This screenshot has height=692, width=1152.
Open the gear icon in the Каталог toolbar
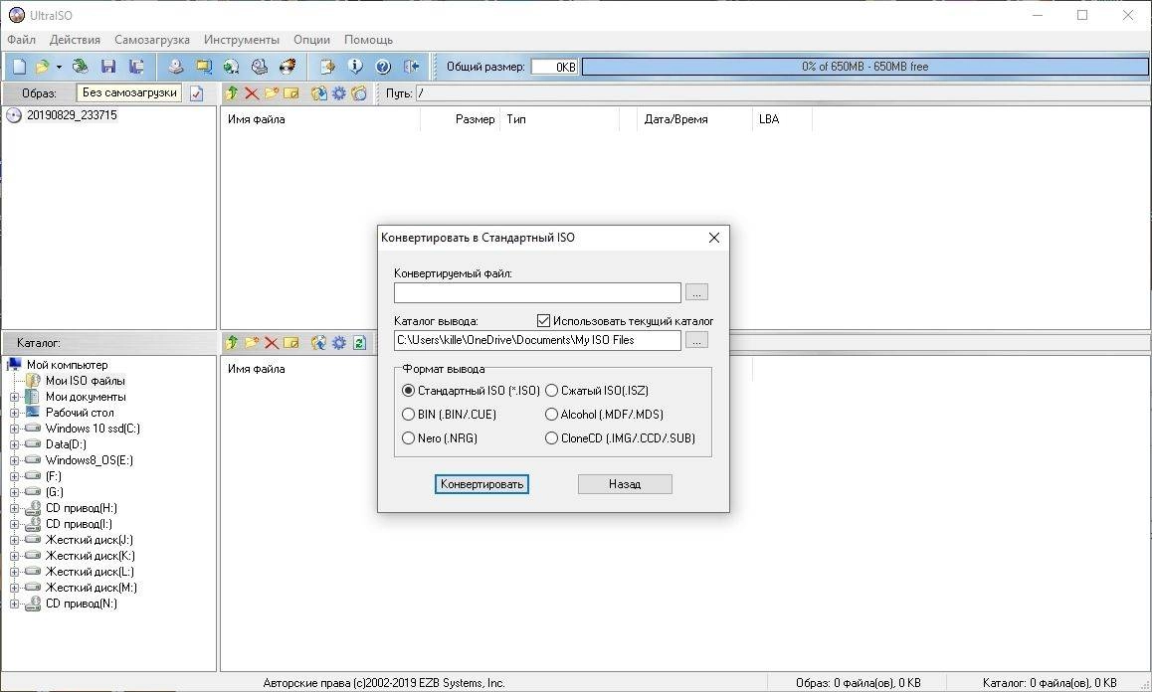coord(338,342)
